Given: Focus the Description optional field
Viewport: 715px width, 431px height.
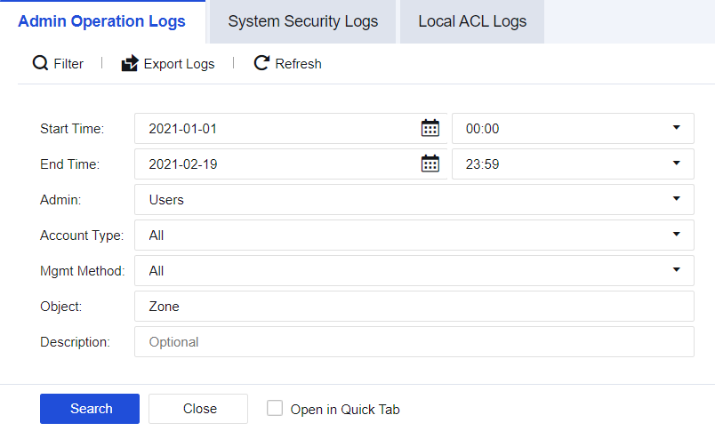Looking at the screenshot, I should coord(414,341).
